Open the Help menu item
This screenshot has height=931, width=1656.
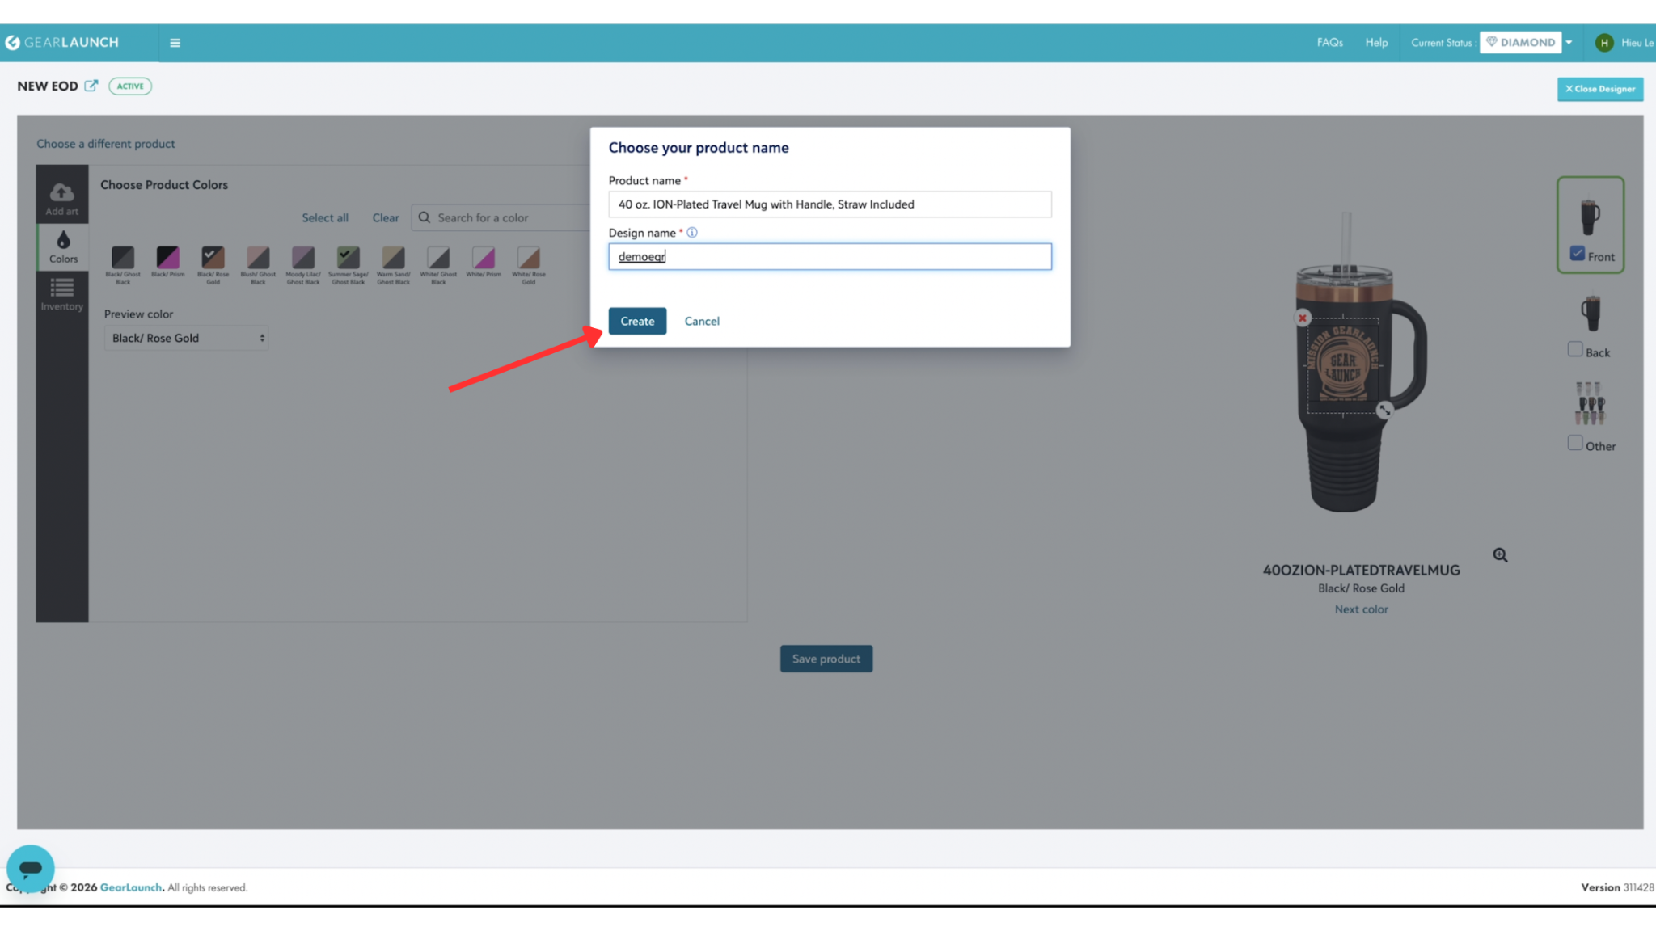[x=1376, y=43]
